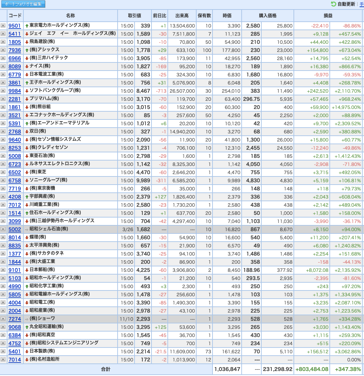The height and width of the screenshot is (376, 364).
Task: Remove 5411 ジェイエフイー row via X icon
Action: (x=3, y=34)
